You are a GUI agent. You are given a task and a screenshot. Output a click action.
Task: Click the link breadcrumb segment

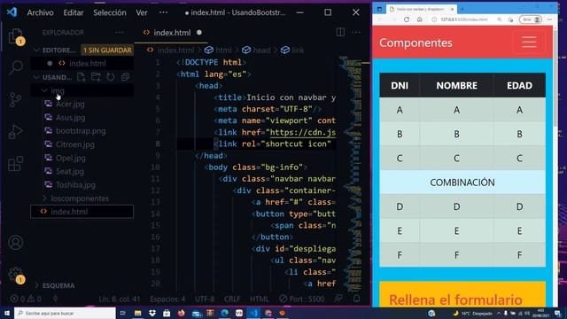point(293,51)
